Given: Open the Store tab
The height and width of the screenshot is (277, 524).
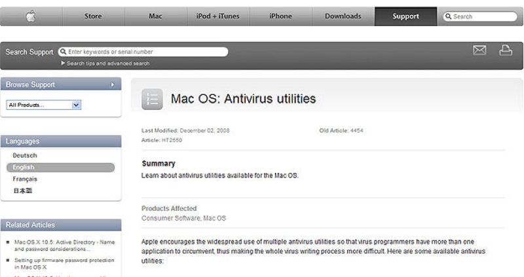Looking at the screenshot, I should click(93, 16).
